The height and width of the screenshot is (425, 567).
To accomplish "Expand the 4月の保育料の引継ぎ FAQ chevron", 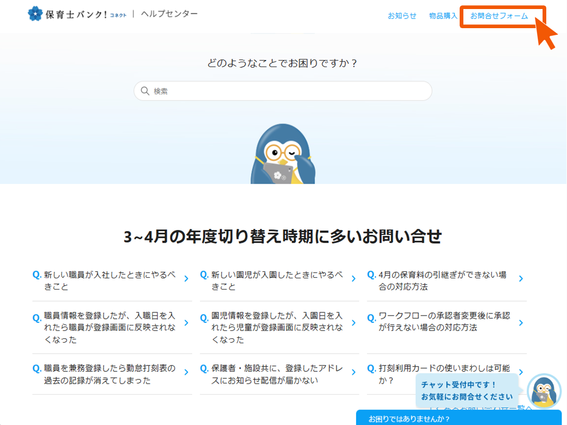I will (x=521, y=277).
